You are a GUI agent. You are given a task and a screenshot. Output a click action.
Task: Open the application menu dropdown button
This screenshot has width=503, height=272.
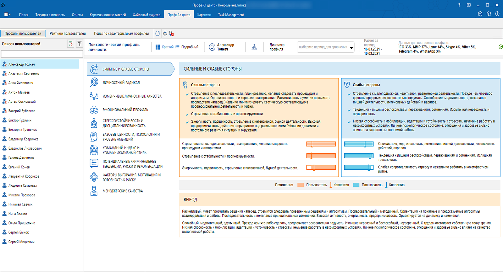(7, 14)
